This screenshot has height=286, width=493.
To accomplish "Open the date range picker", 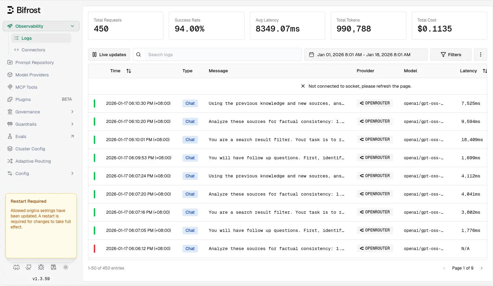I will (366, 54).
